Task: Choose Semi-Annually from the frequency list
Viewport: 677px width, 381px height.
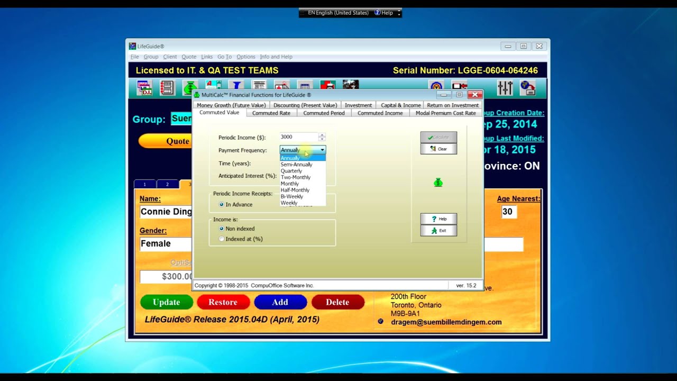Action: (303, 164)
